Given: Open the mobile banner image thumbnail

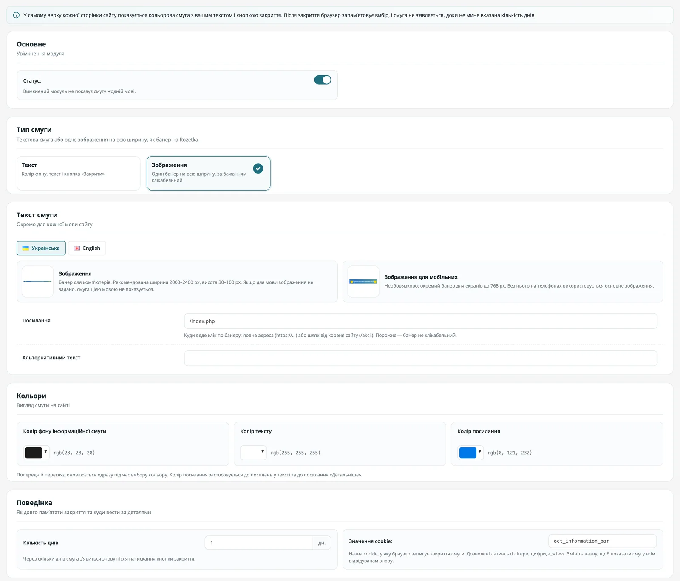Looking at the screenshot, I should pyautogui.click(x=363, y=282).
